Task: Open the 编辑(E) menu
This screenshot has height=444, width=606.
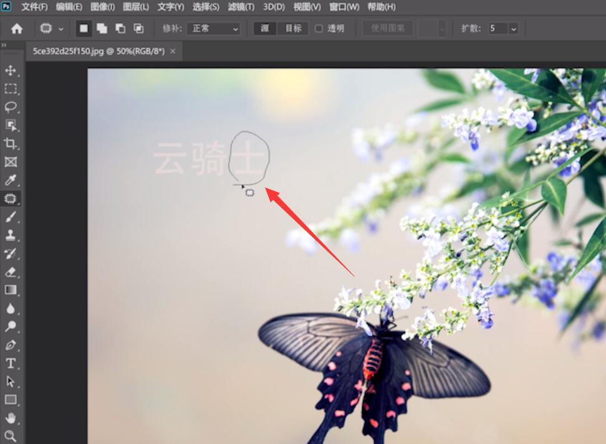Action: point(69,7)
